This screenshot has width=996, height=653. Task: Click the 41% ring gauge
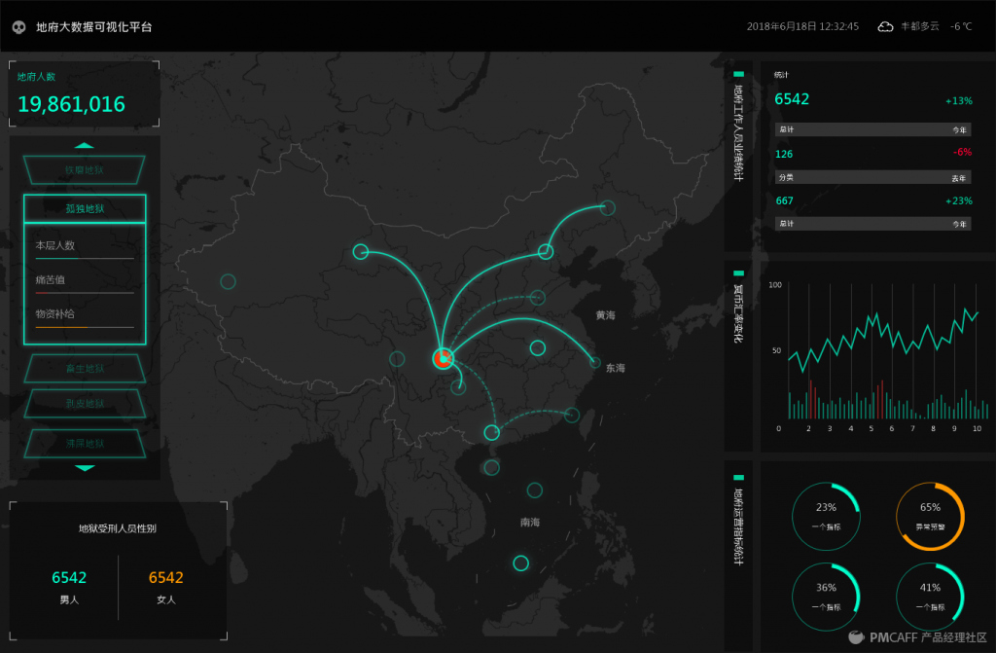pos(930,596)
